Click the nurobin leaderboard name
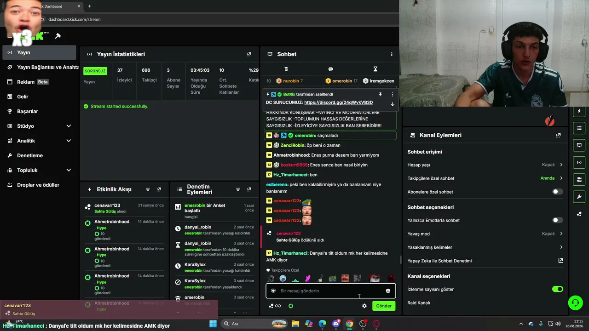 click(291, 81)
